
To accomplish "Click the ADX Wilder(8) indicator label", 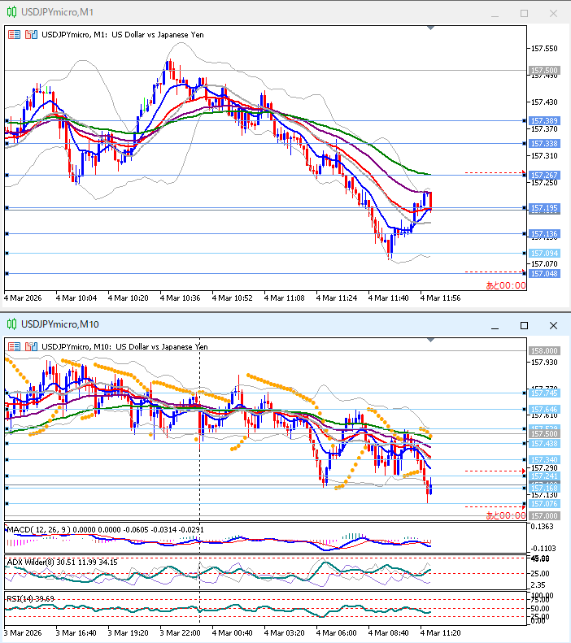I will [x=33, y=561].
